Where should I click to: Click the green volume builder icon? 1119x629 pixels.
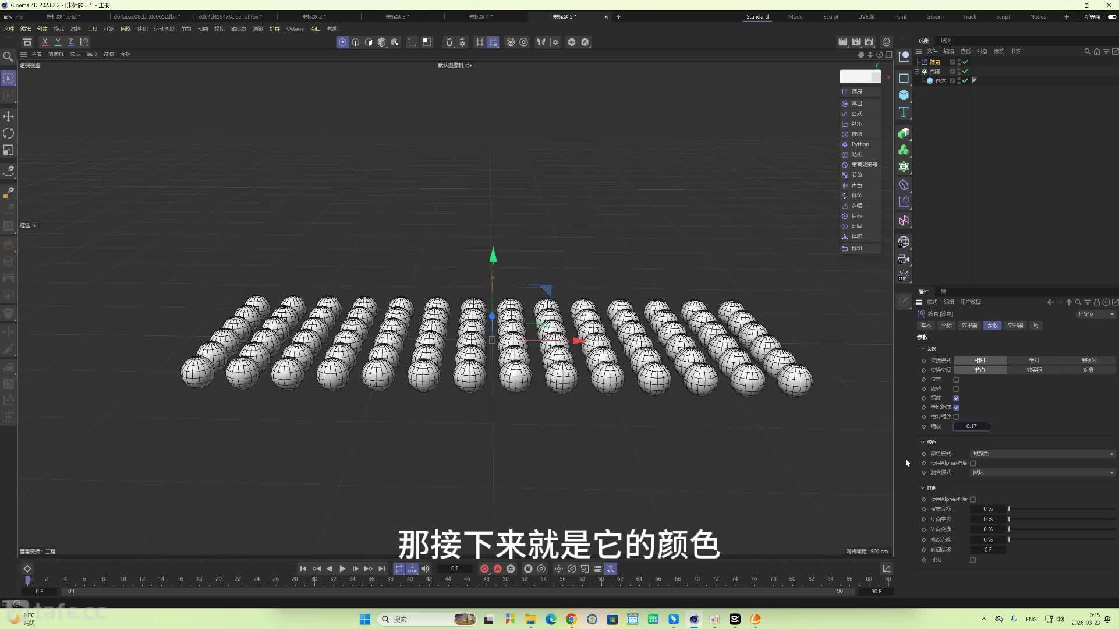[x=904, y=150]
